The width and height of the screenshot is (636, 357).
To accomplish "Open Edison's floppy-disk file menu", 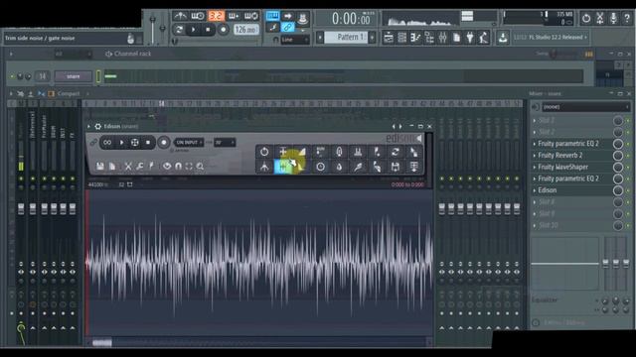I will pos(100,166).
